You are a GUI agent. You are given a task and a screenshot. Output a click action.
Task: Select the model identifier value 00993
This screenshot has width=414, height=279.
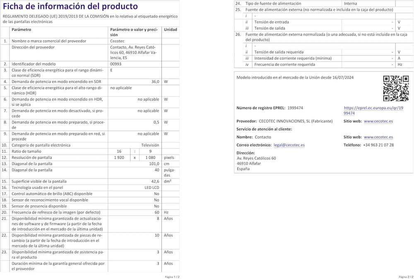click(116, 64)
